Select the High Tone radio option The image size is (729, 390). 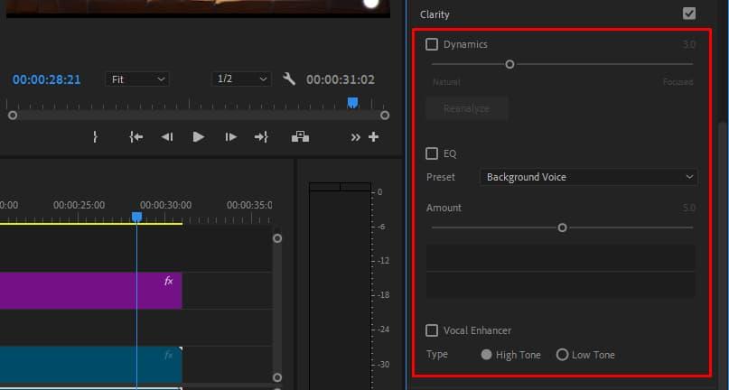tap(487, 355)
